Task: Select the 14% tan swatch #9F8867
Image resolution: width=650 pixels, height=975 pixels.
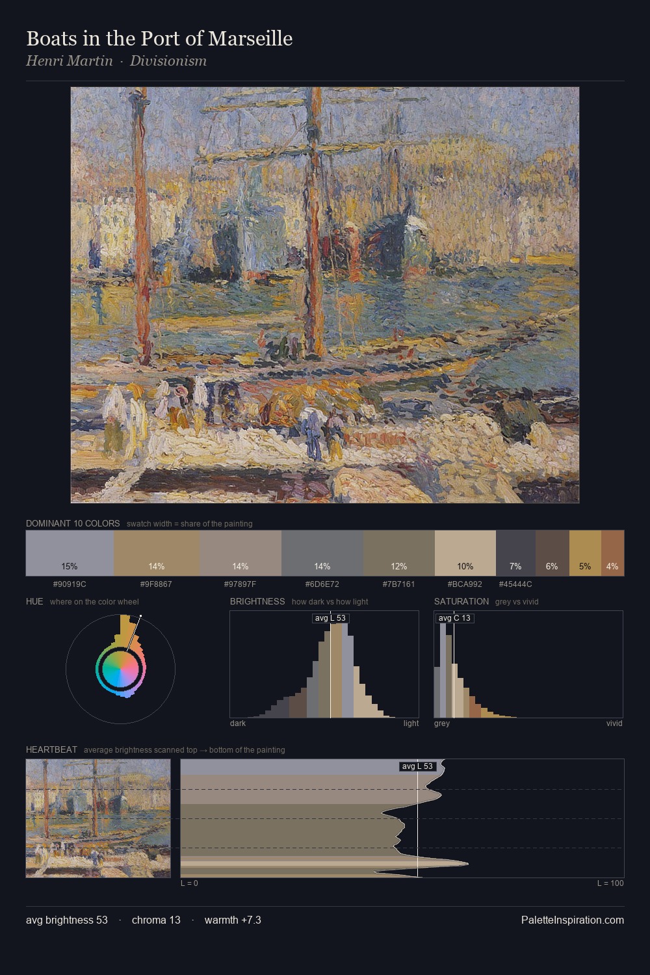Action: click(157, 553)
